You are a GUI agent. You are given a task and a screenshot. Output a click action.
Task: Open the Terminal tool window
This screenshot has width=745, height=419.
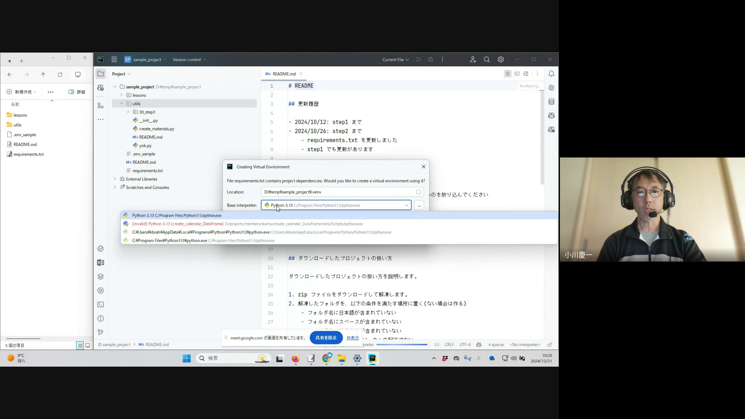coord(100,305)
